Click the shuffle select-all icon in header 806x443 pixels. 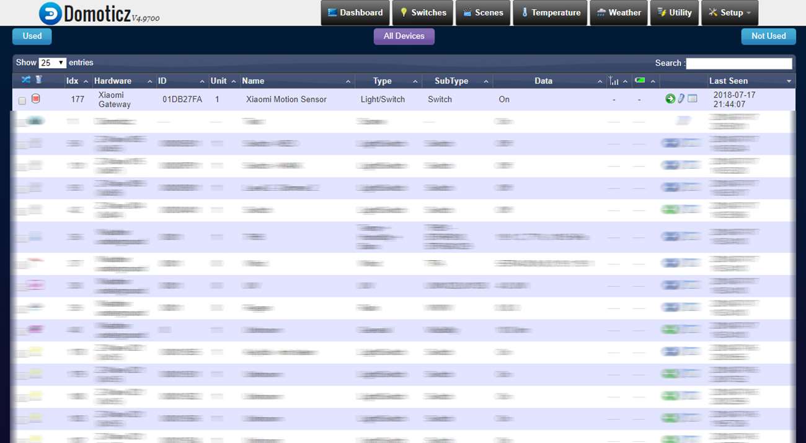click(x=25, y=80)
